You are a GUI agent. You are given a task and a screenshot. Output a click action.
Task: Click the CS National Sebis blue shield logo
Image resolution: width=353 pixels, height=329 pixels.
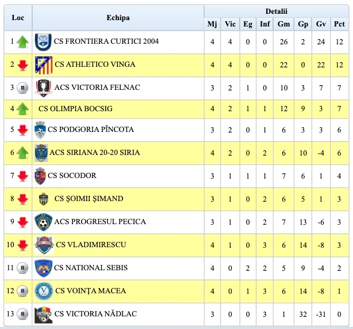coord(44,268)
